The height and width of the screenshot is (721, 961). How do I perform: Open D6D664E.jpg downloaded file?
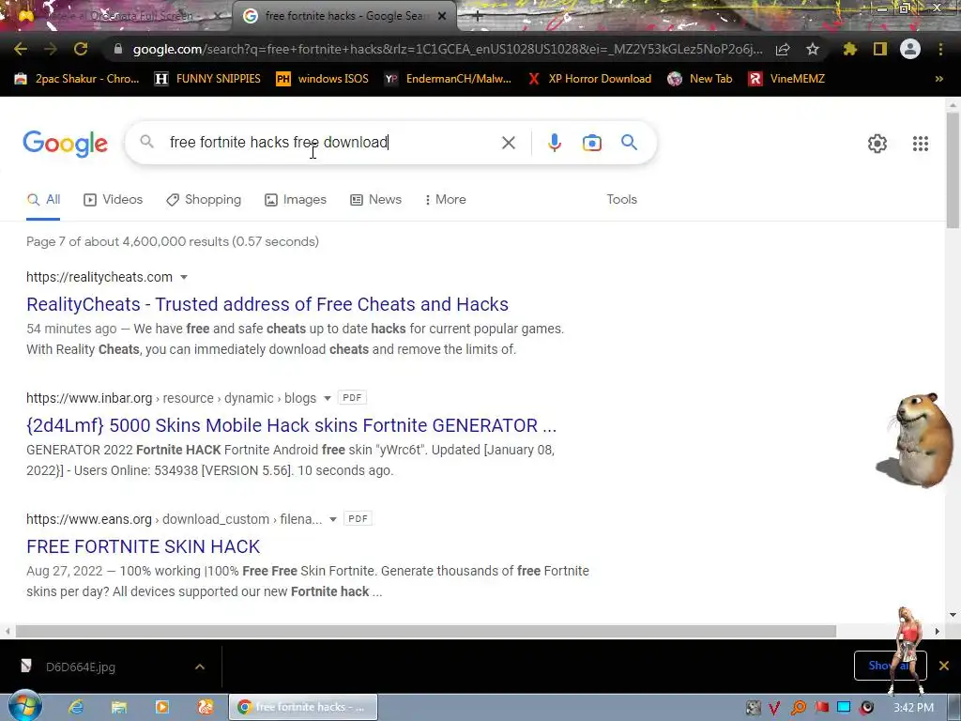80,667
